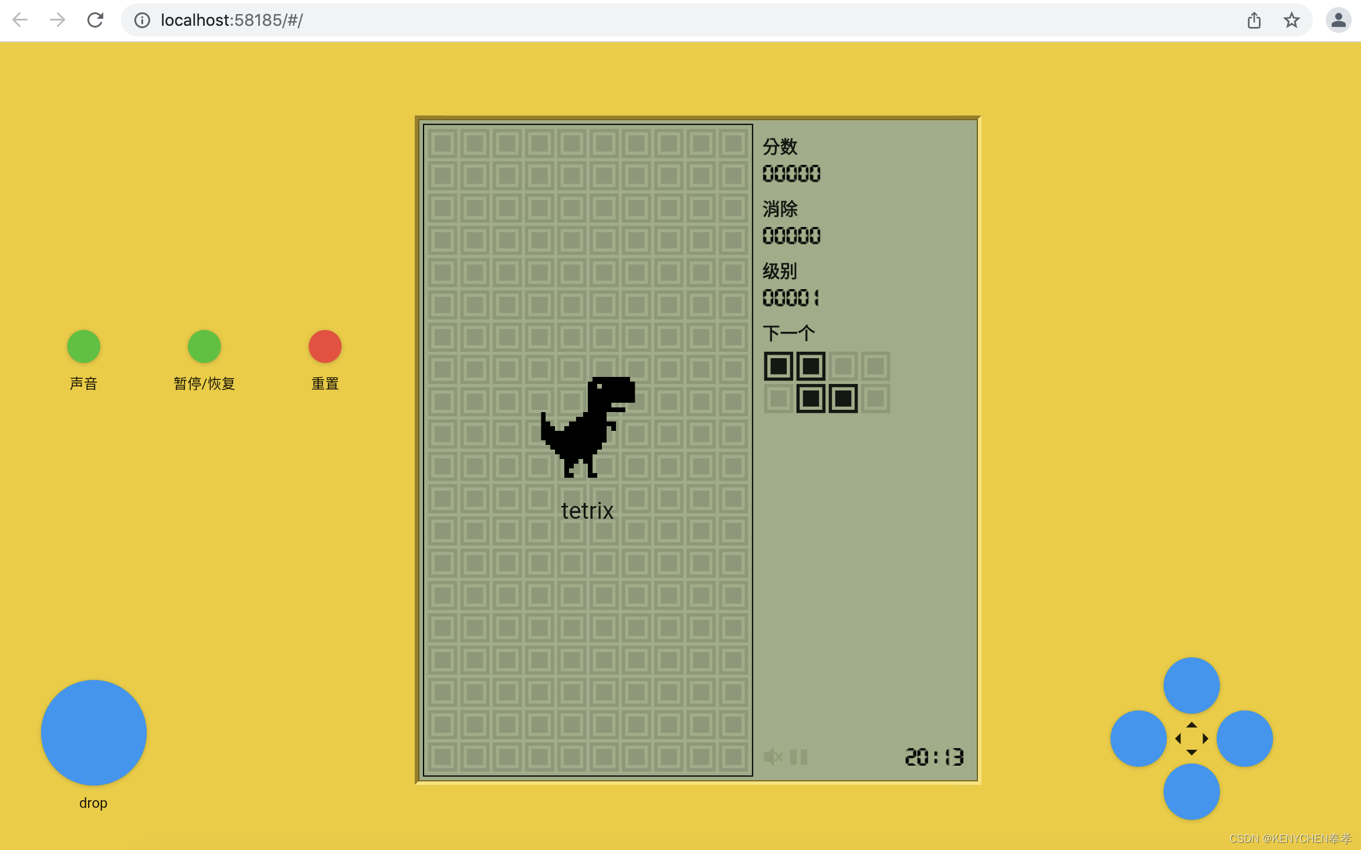The image size is (1361, 850).
Task: Click the browser reload icon
Action: coord(95,21)
